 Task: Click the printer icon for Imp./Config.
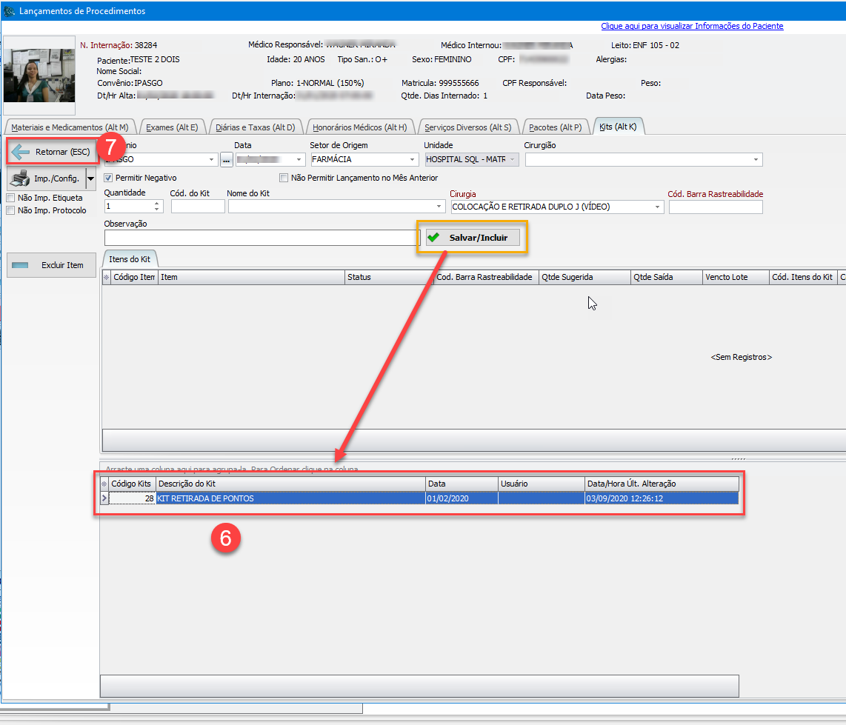coord(21,178)
